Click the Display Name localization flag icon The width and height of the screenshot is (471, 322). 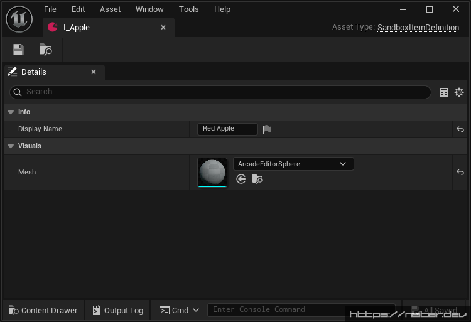click(267, 129)
